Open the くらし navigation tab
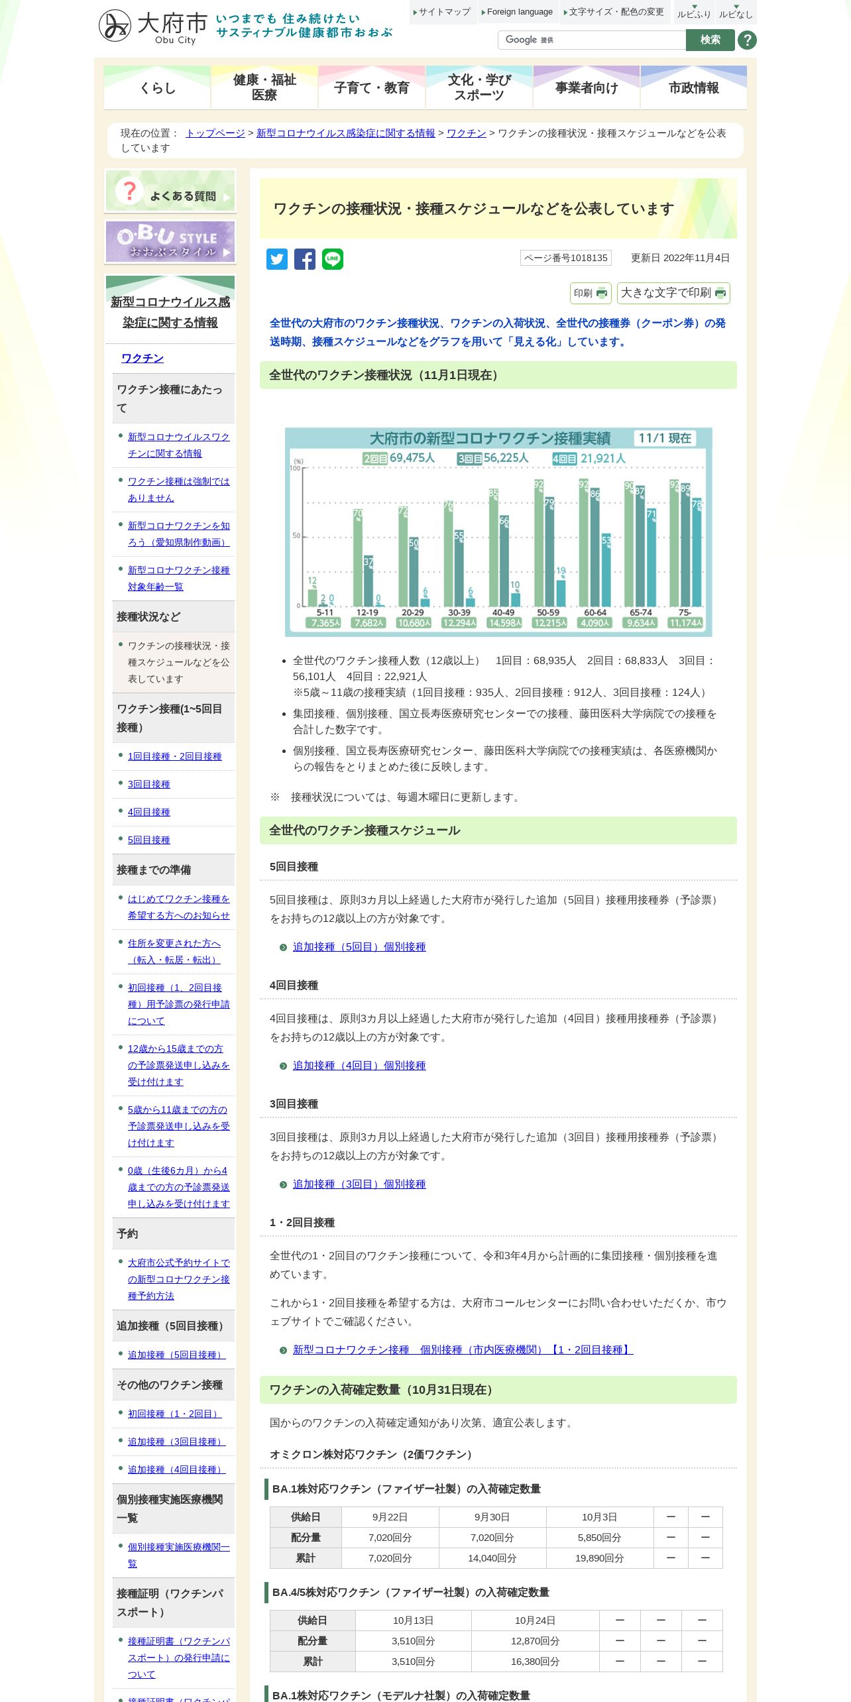Image resolution: width=851 pixels, height=1702 pixels. click(x=157, y=87)
